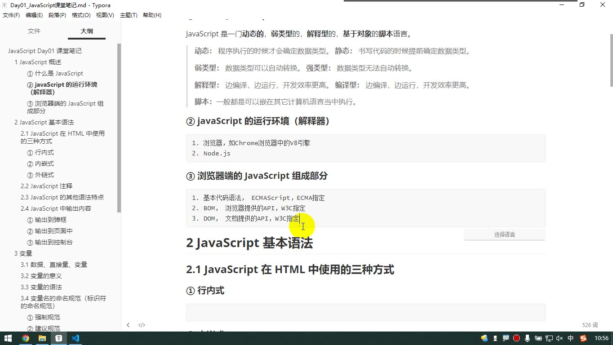Image resolution: width=613 pixels, height=345 pixels.
Task: Click the microphone tray icon
Action: 528,338
